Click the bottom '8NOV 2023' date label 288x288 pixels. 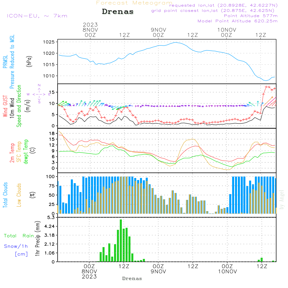click(x=89, y=274)
